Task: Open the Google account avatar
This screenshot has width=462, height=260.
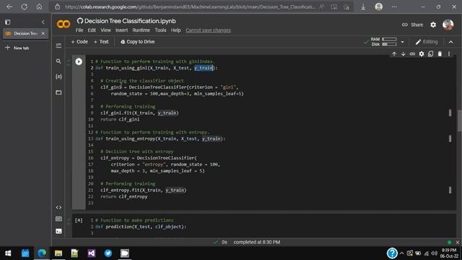Action: tap(448, 25)
